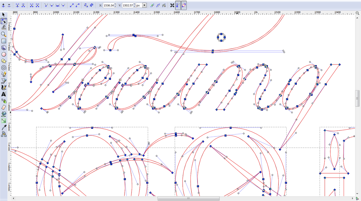Select the Spiral tool
The image size is (361, 201).
pos(4,67)
